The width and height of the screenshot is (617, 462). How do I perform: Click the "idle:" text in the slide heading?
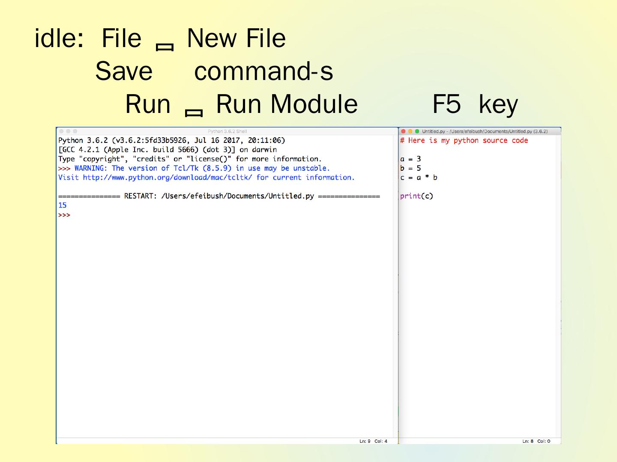[x=59, y=38]
